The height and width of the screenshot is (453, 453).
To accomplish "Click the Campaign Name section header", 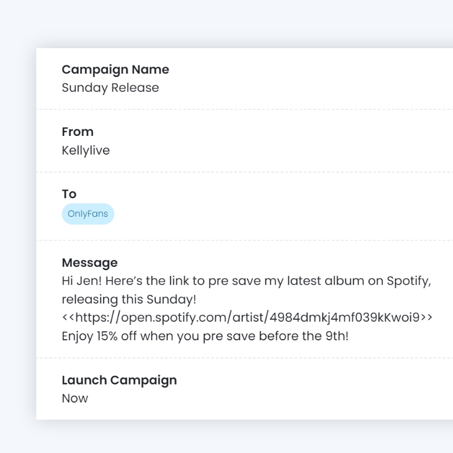I will [x=115, y=69].
